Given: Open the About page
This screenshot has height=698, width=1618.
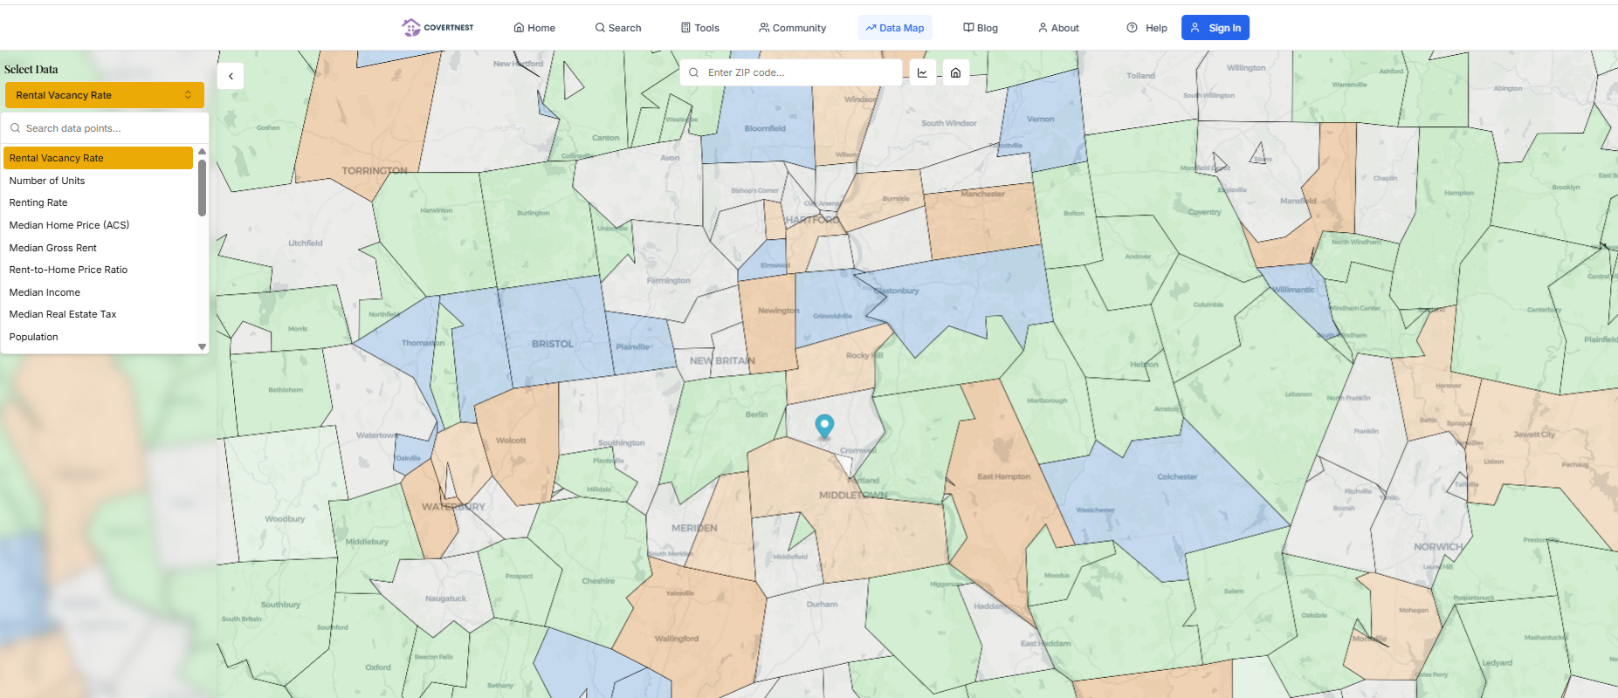Looking at the screenshot, I should [1058, 28].
